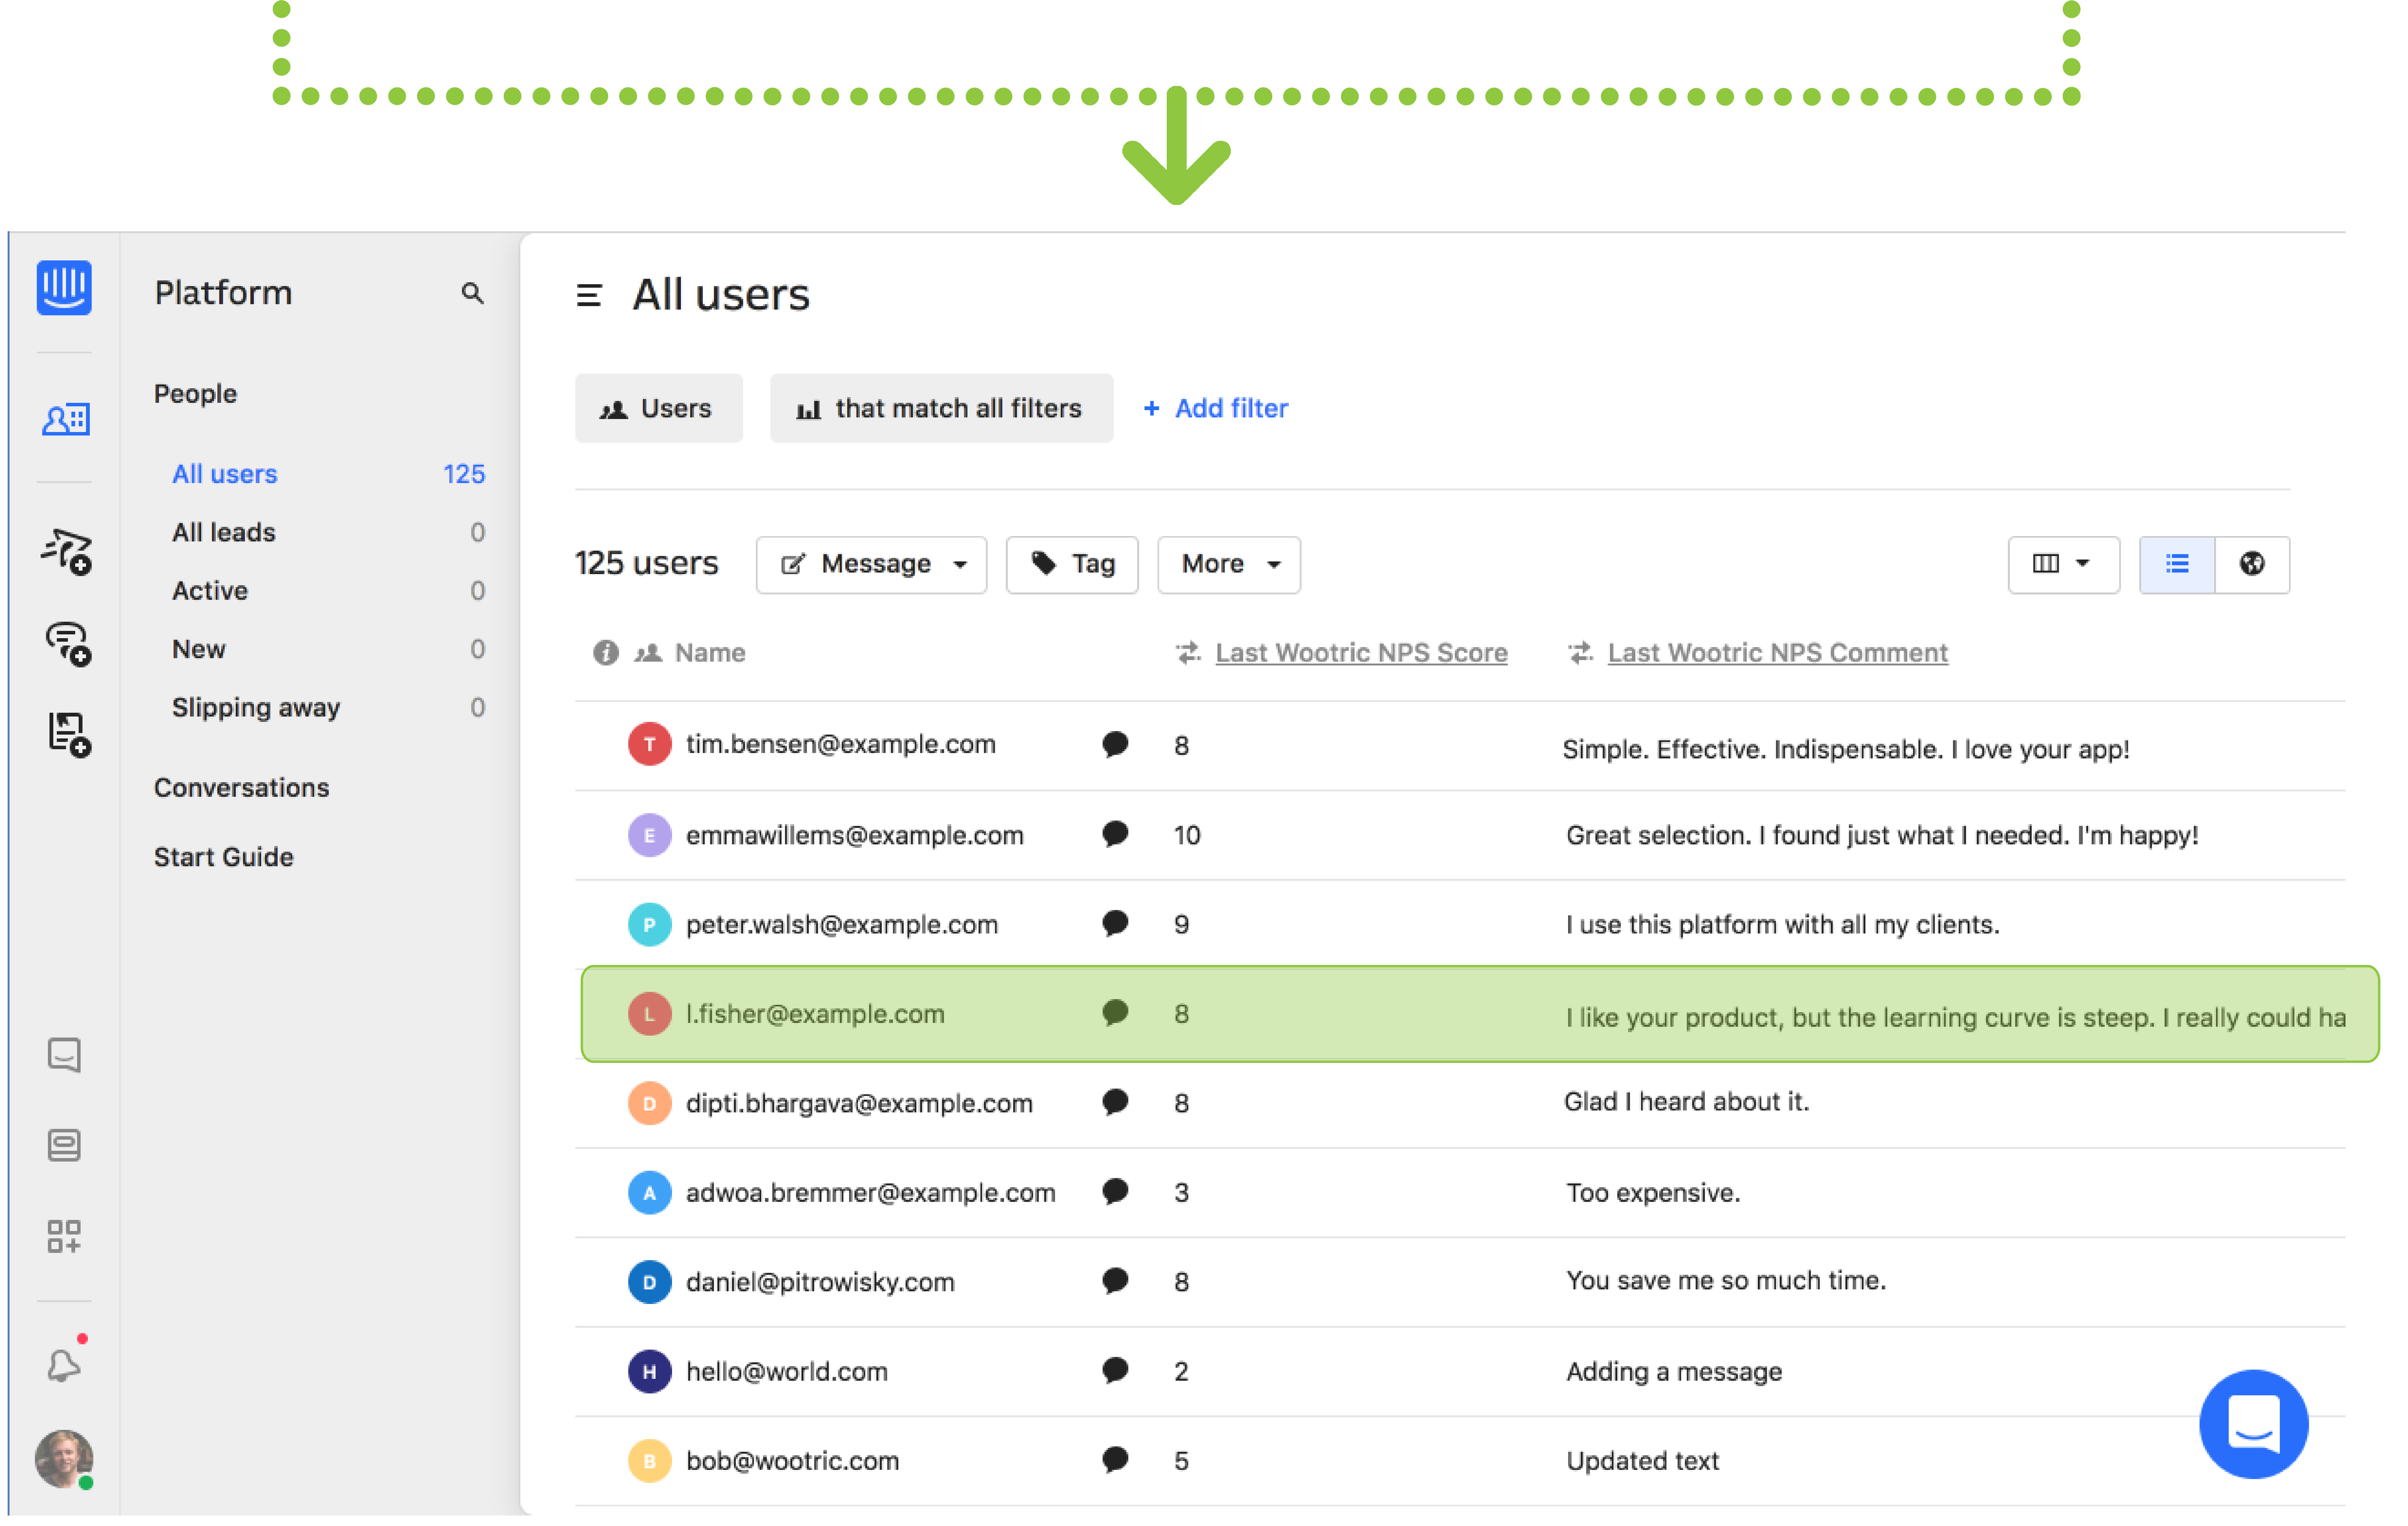Toggle the hamburger menu beside All users
This screenshot has height=1526, width=2408.
tap(589, 296)
